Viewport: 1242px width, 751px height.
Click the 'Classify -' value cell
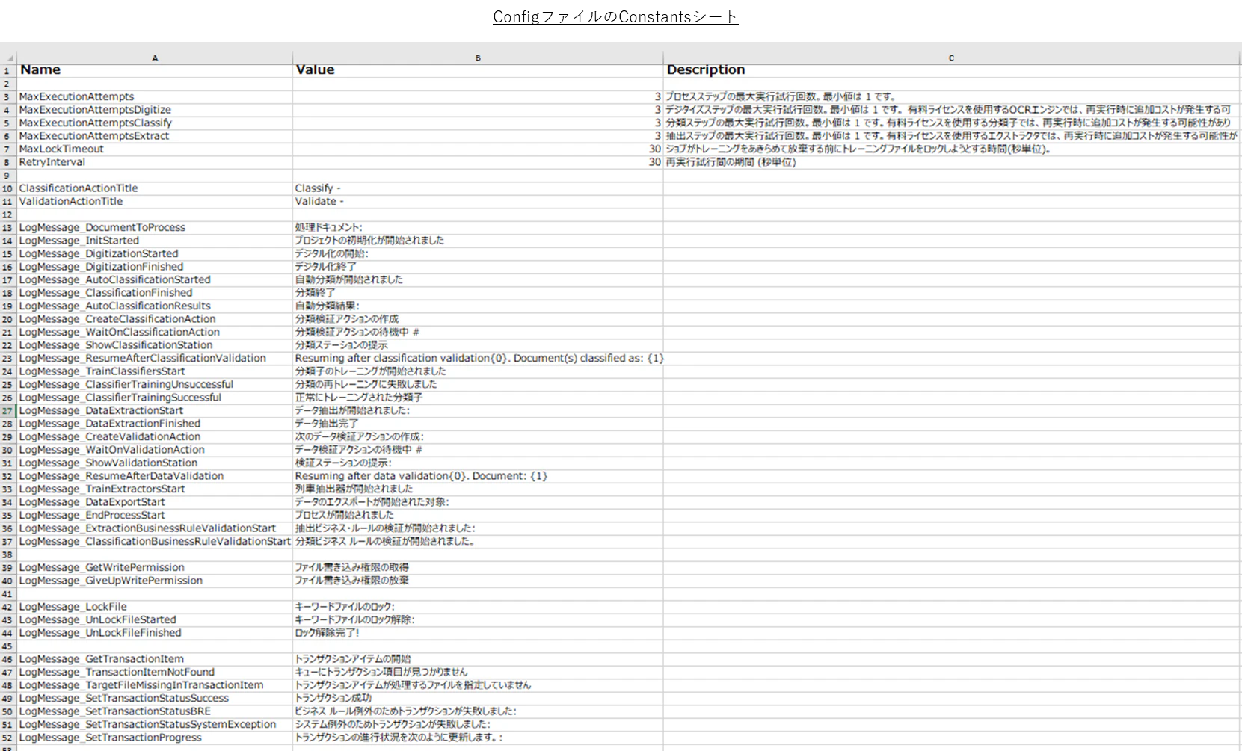tap(478, 188)
